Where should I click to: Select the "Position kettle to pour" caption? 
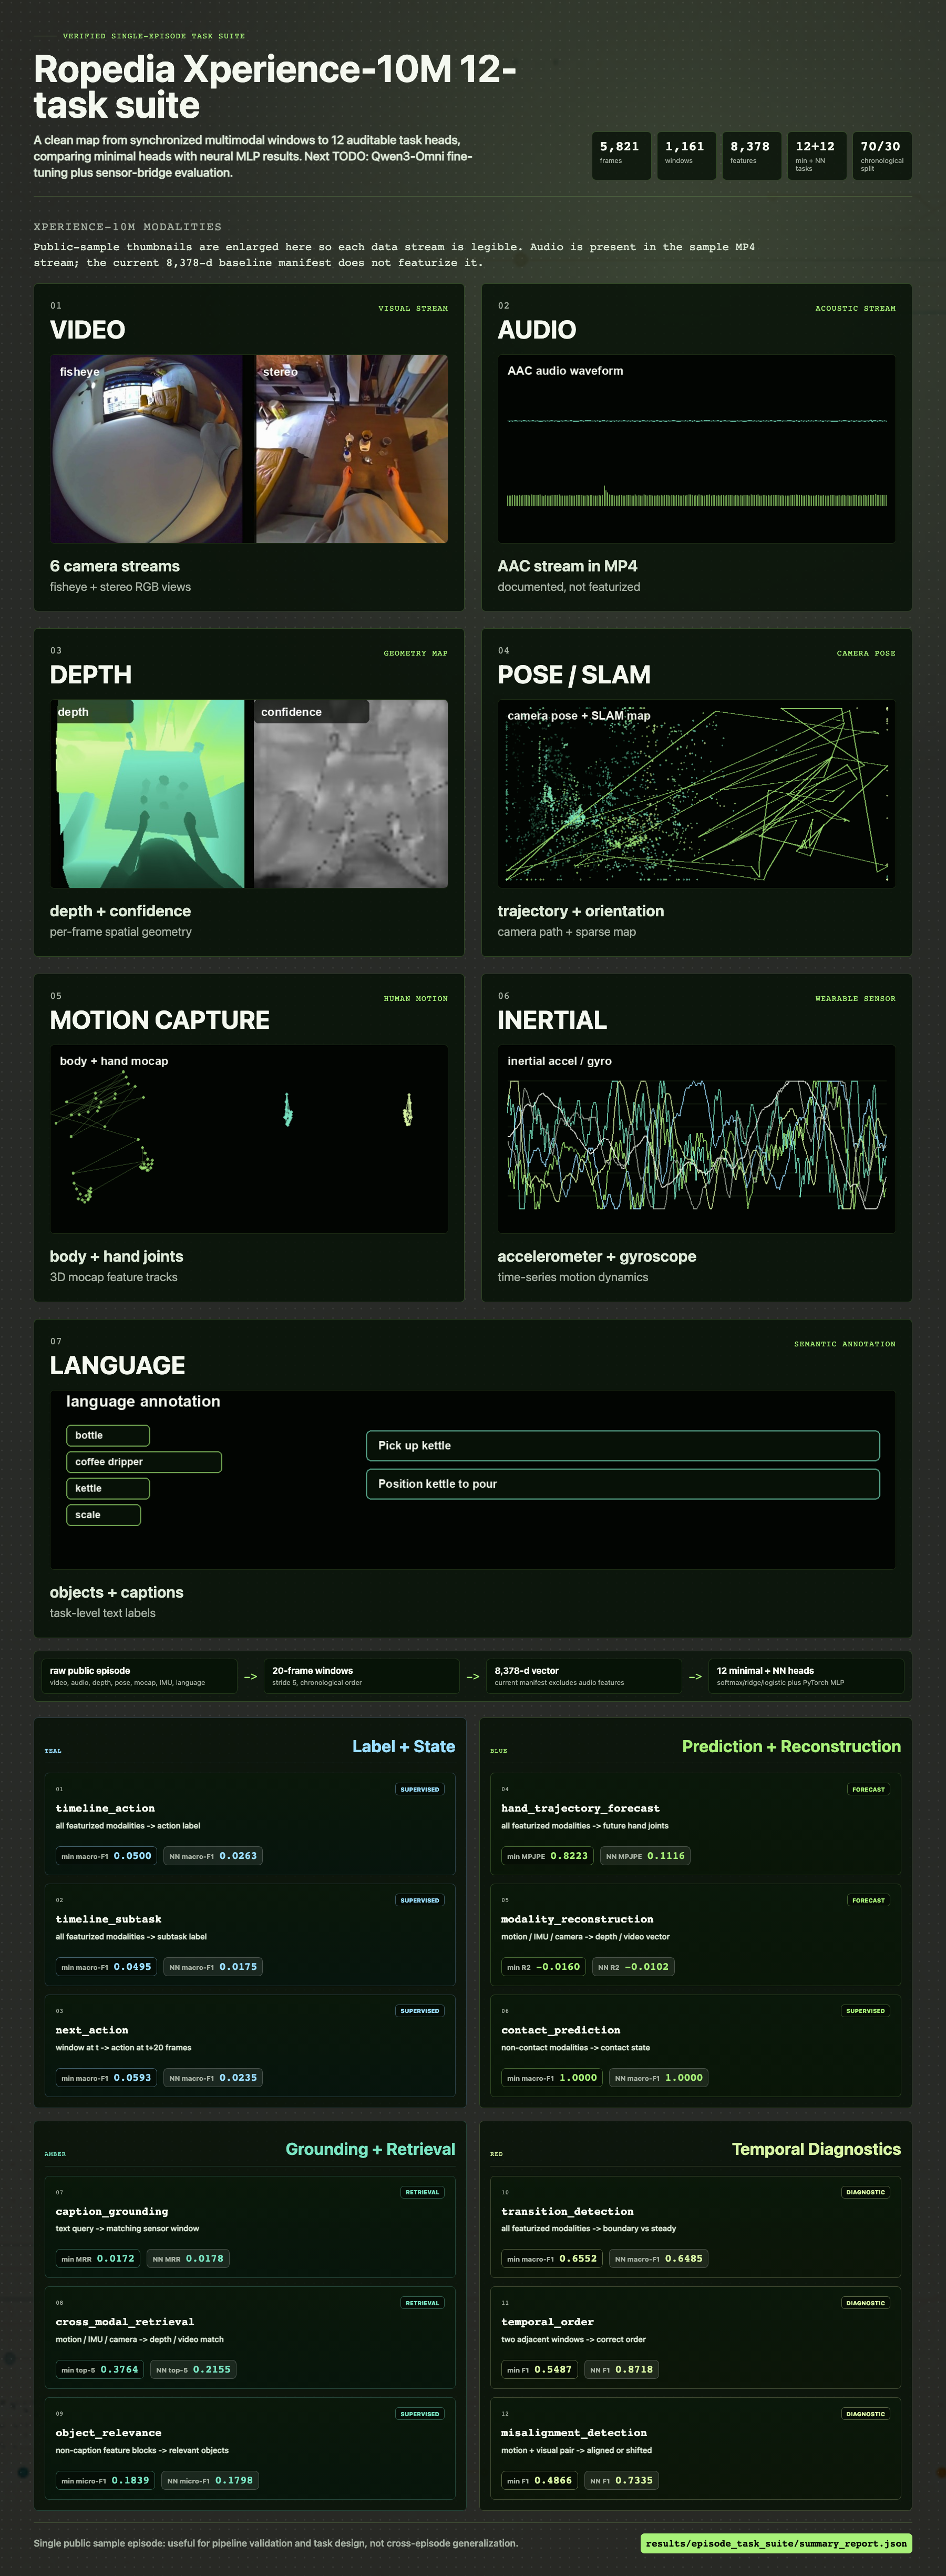tap(623, 1484)
